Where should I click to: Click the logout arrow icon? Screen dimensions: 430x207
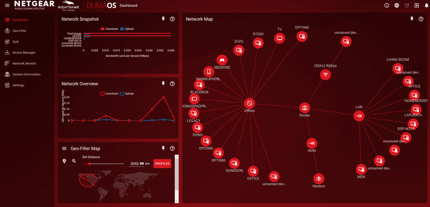pyautogui.click(x=416, y=5)
